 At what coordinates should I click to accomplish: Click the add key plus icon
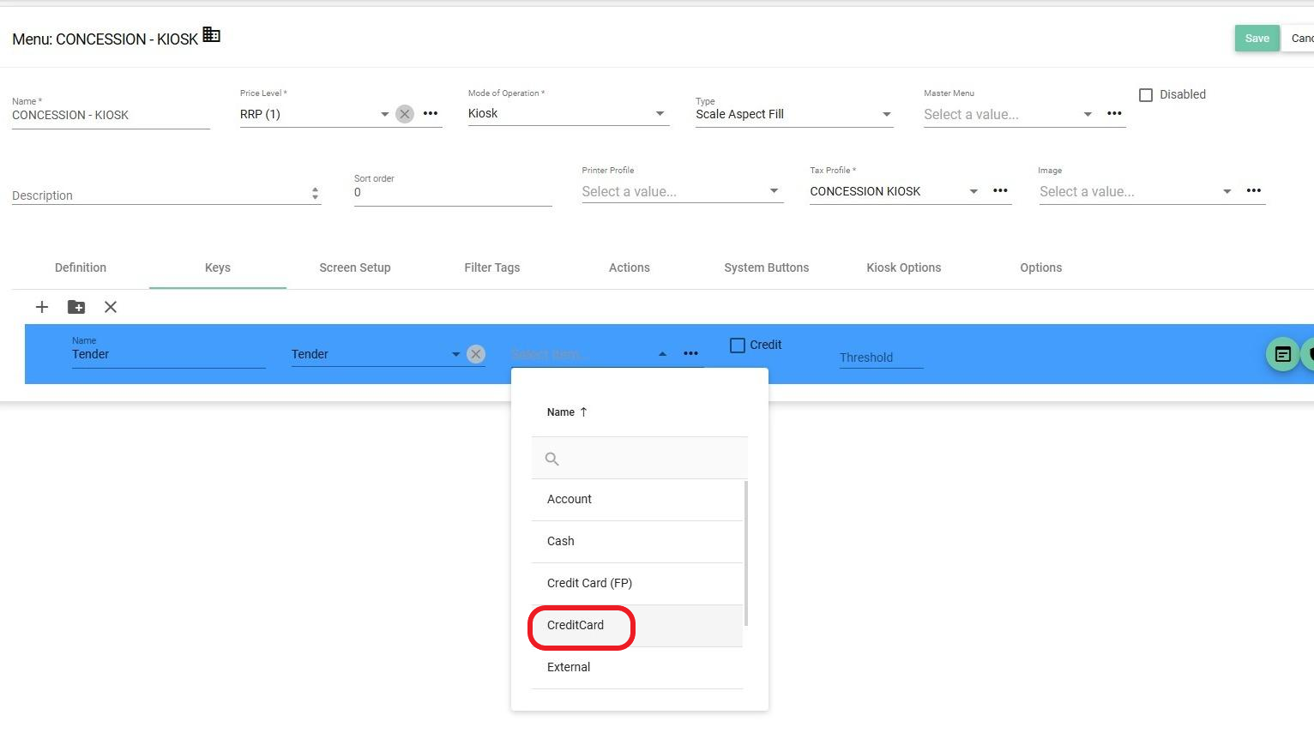[x=41, y=307]
